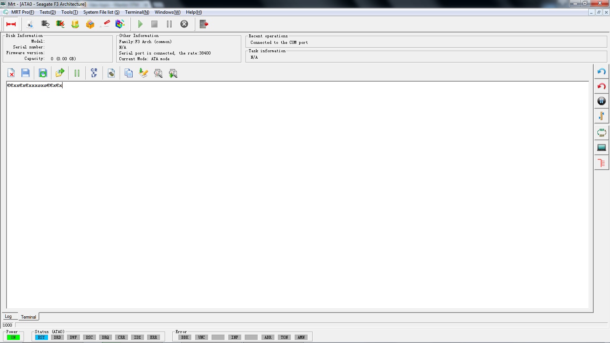The image size is (610, 343).
Task: Click the DWF status indicator
Action: (74, 337)
